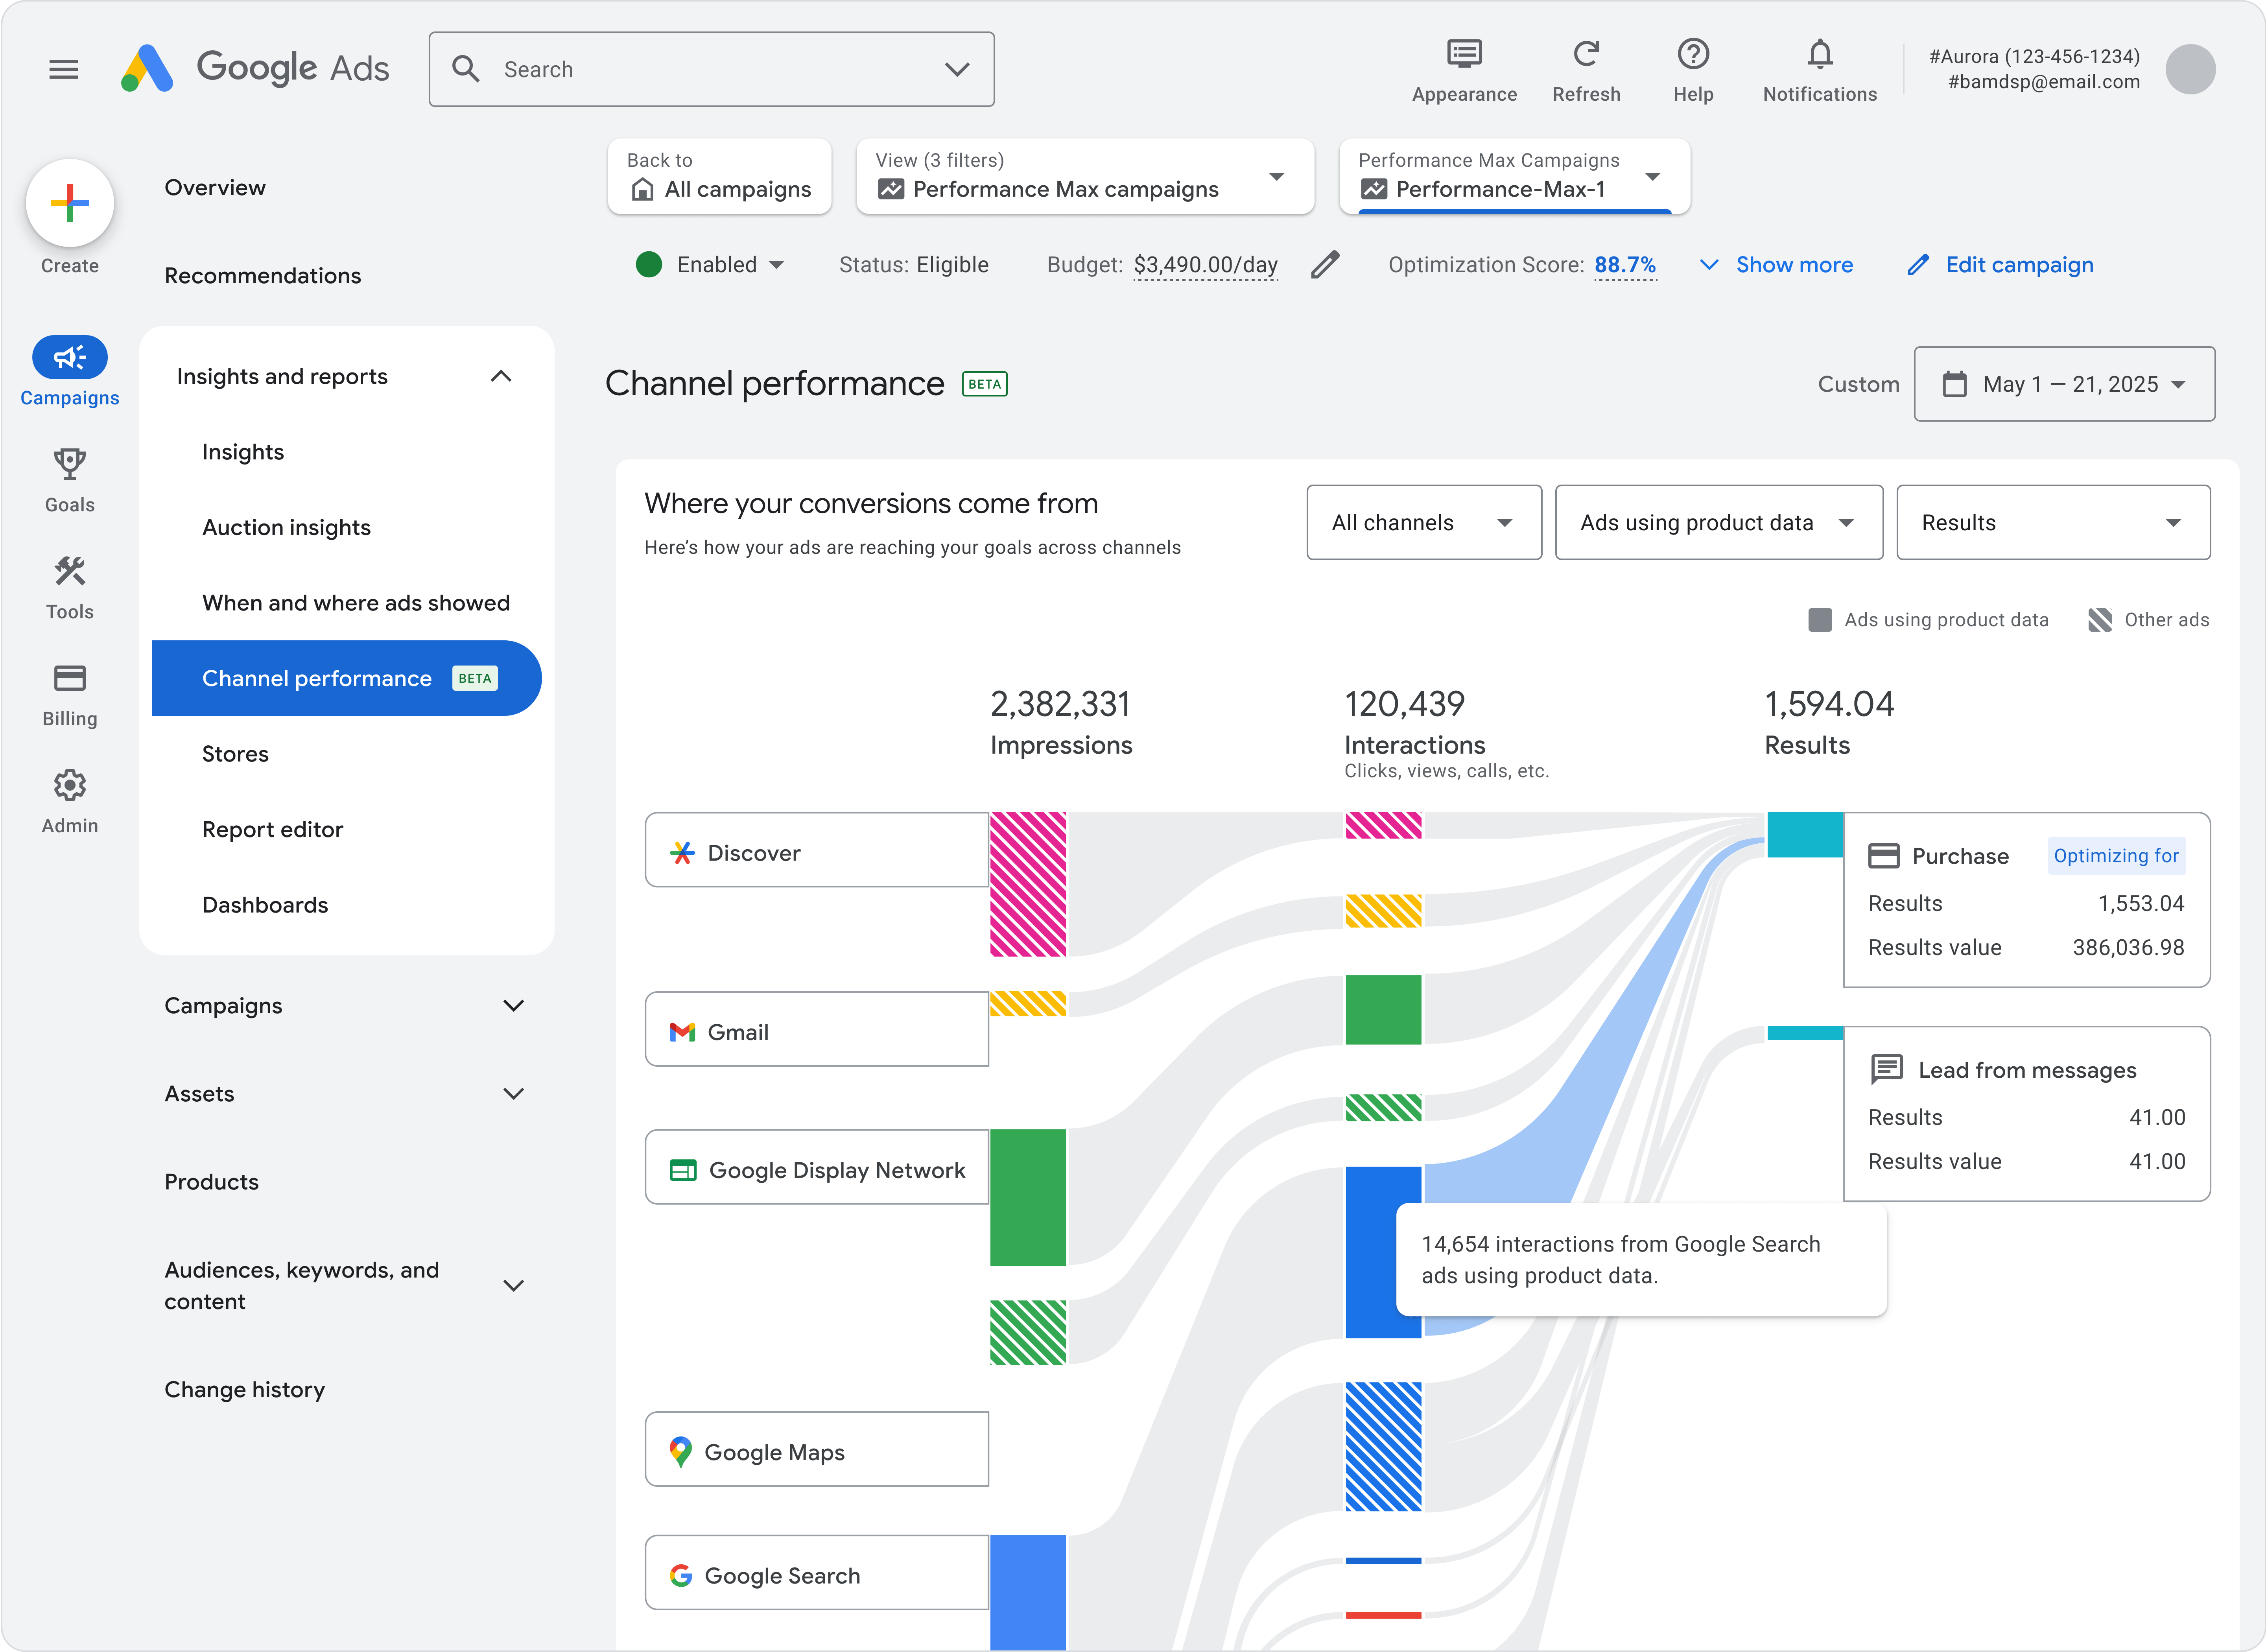Open the All channels dropdown
2266x1652 pixels.
click(x=1423, y=522)
